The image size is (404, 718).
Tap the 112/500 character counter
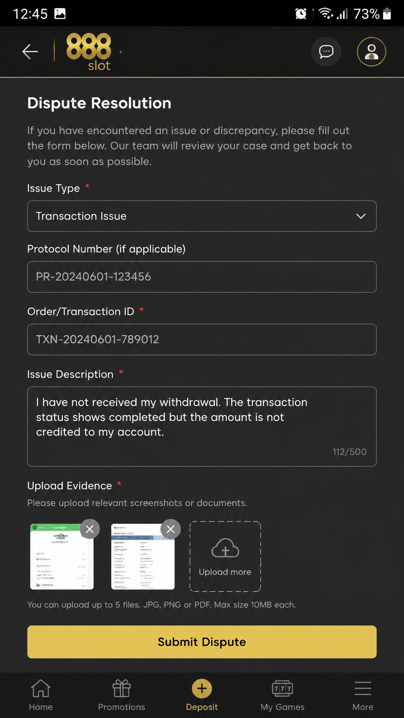point(349,452)
